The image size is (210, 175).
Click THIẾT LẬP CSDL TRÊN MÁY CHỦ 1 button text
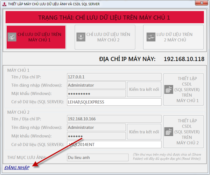pyautogui.click(x=187, y=90)
